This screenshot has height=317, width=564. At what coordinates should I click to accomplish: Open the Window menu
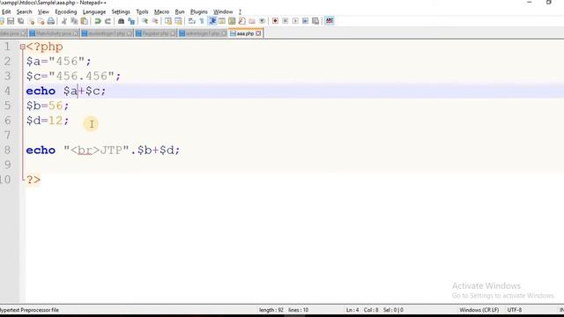coord(223,11)
